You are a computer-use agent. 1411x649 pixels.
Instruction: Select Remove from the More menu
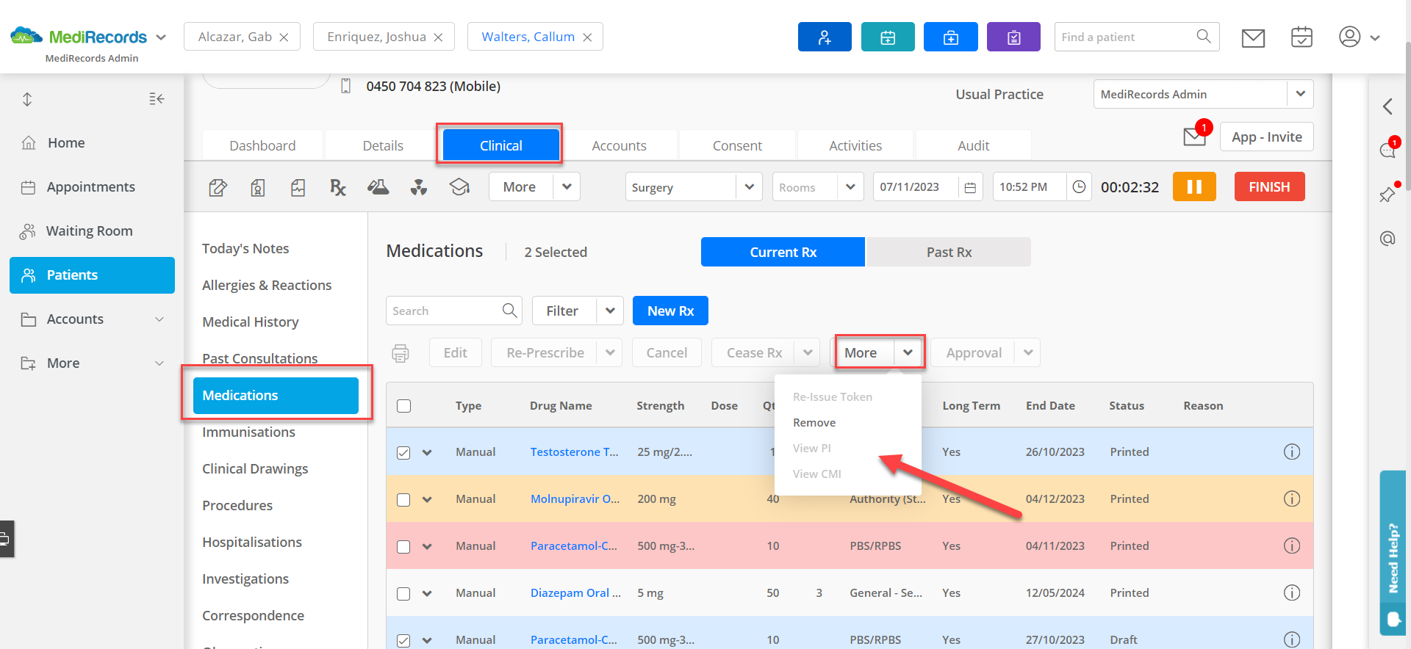tap(814, 423)
